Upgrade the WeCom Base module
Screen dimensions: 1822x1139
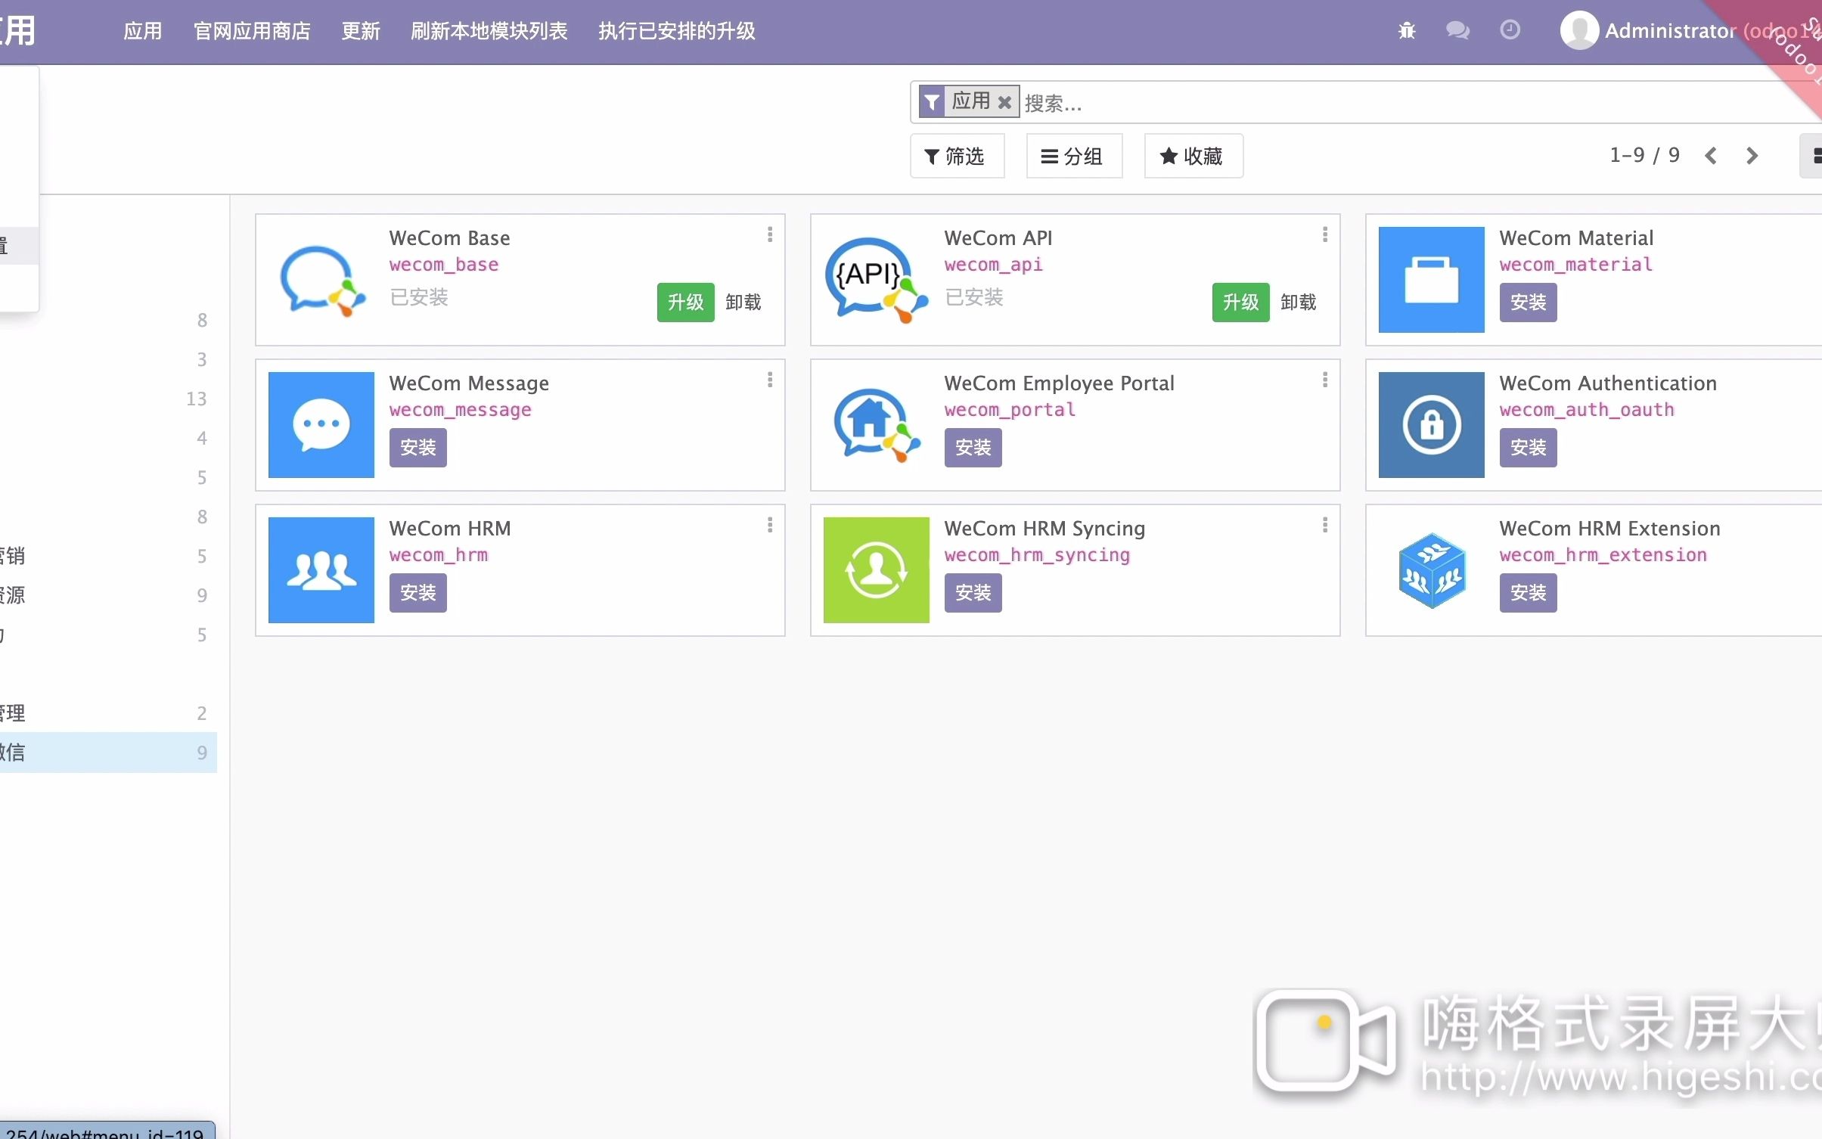(x=685, y=303)
